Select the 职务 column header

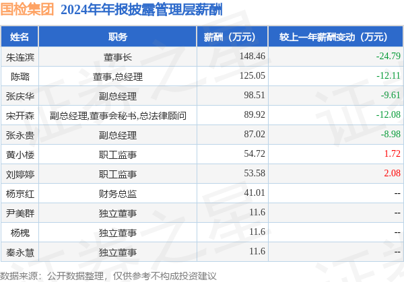click(117, 37)
